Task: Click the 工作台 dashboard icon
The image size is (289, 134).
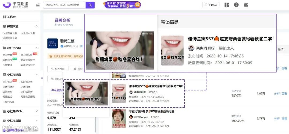Action: point(5,17)
